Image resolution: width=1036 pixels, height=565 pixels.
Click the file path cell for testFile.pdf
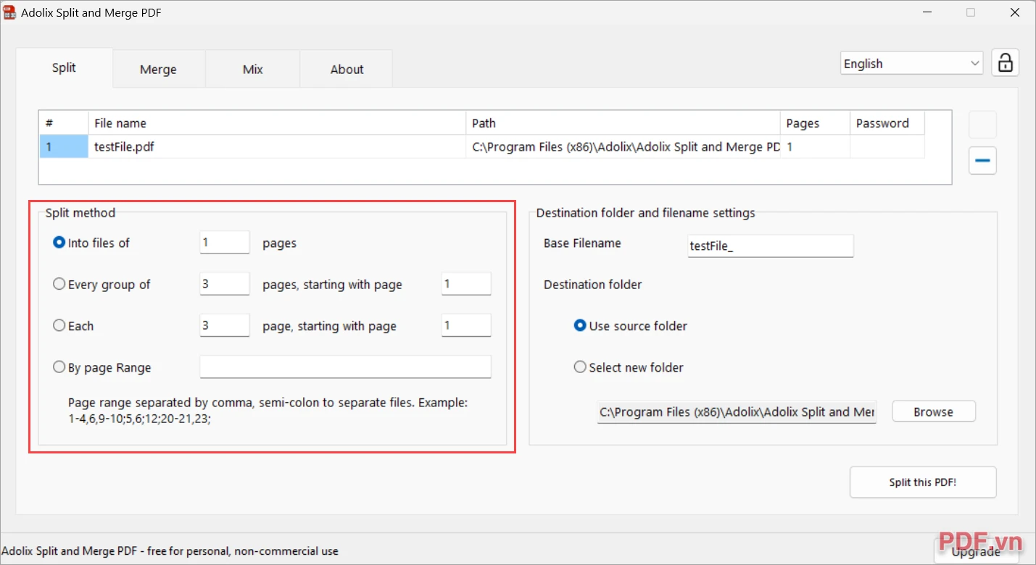623,146
